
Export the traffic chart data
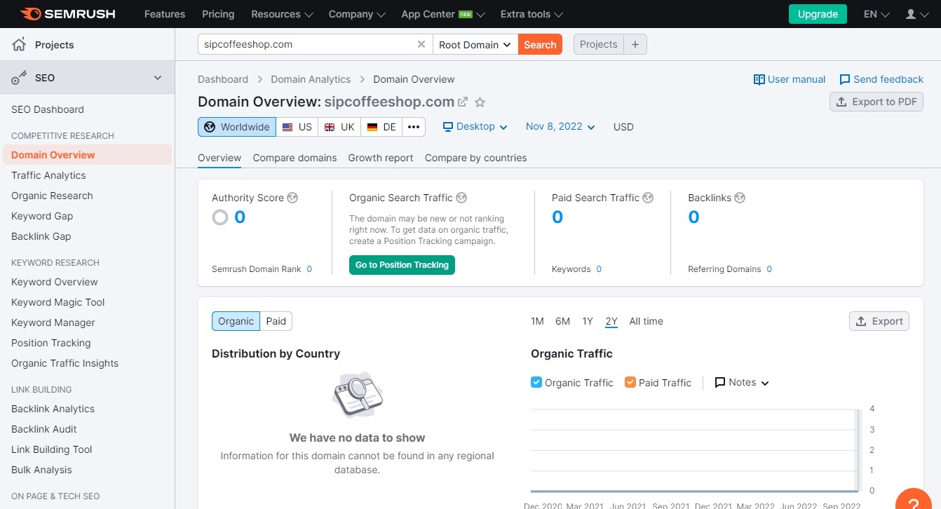[x=879, y=321]
